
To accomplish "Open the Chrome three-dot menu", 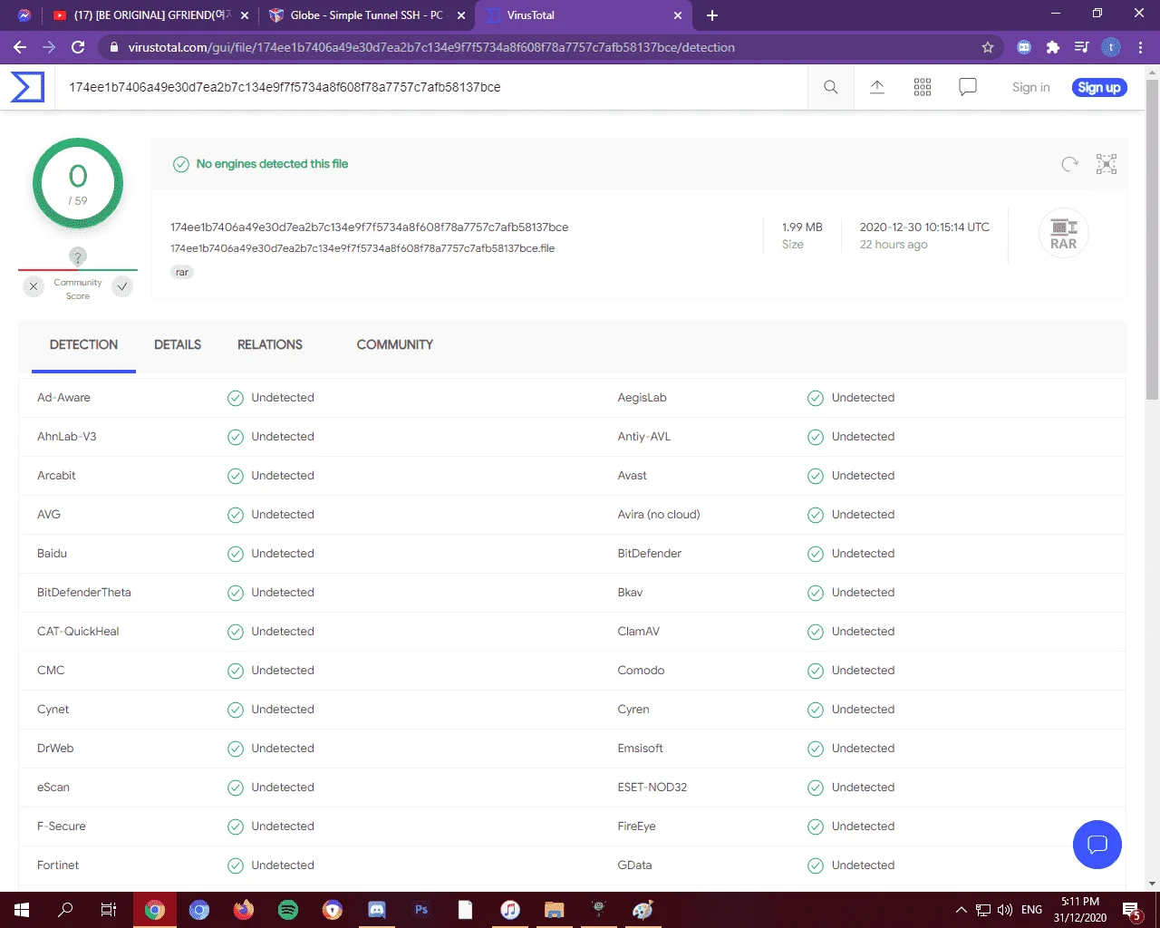I will 1140,47.
